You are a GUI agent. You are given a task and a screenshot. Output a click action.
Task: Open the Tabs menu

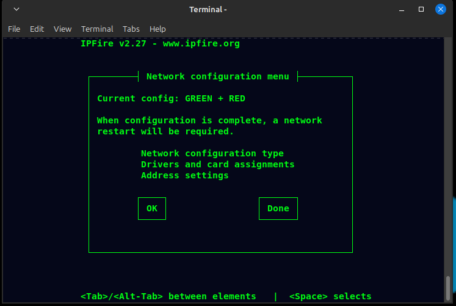coord(131,29)
